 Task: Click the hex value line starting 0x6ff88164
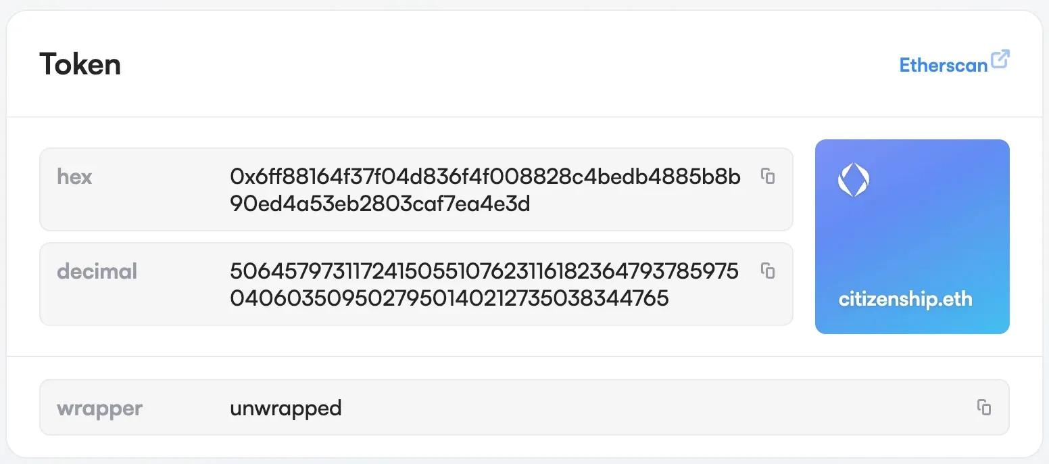tap(485, 177)
